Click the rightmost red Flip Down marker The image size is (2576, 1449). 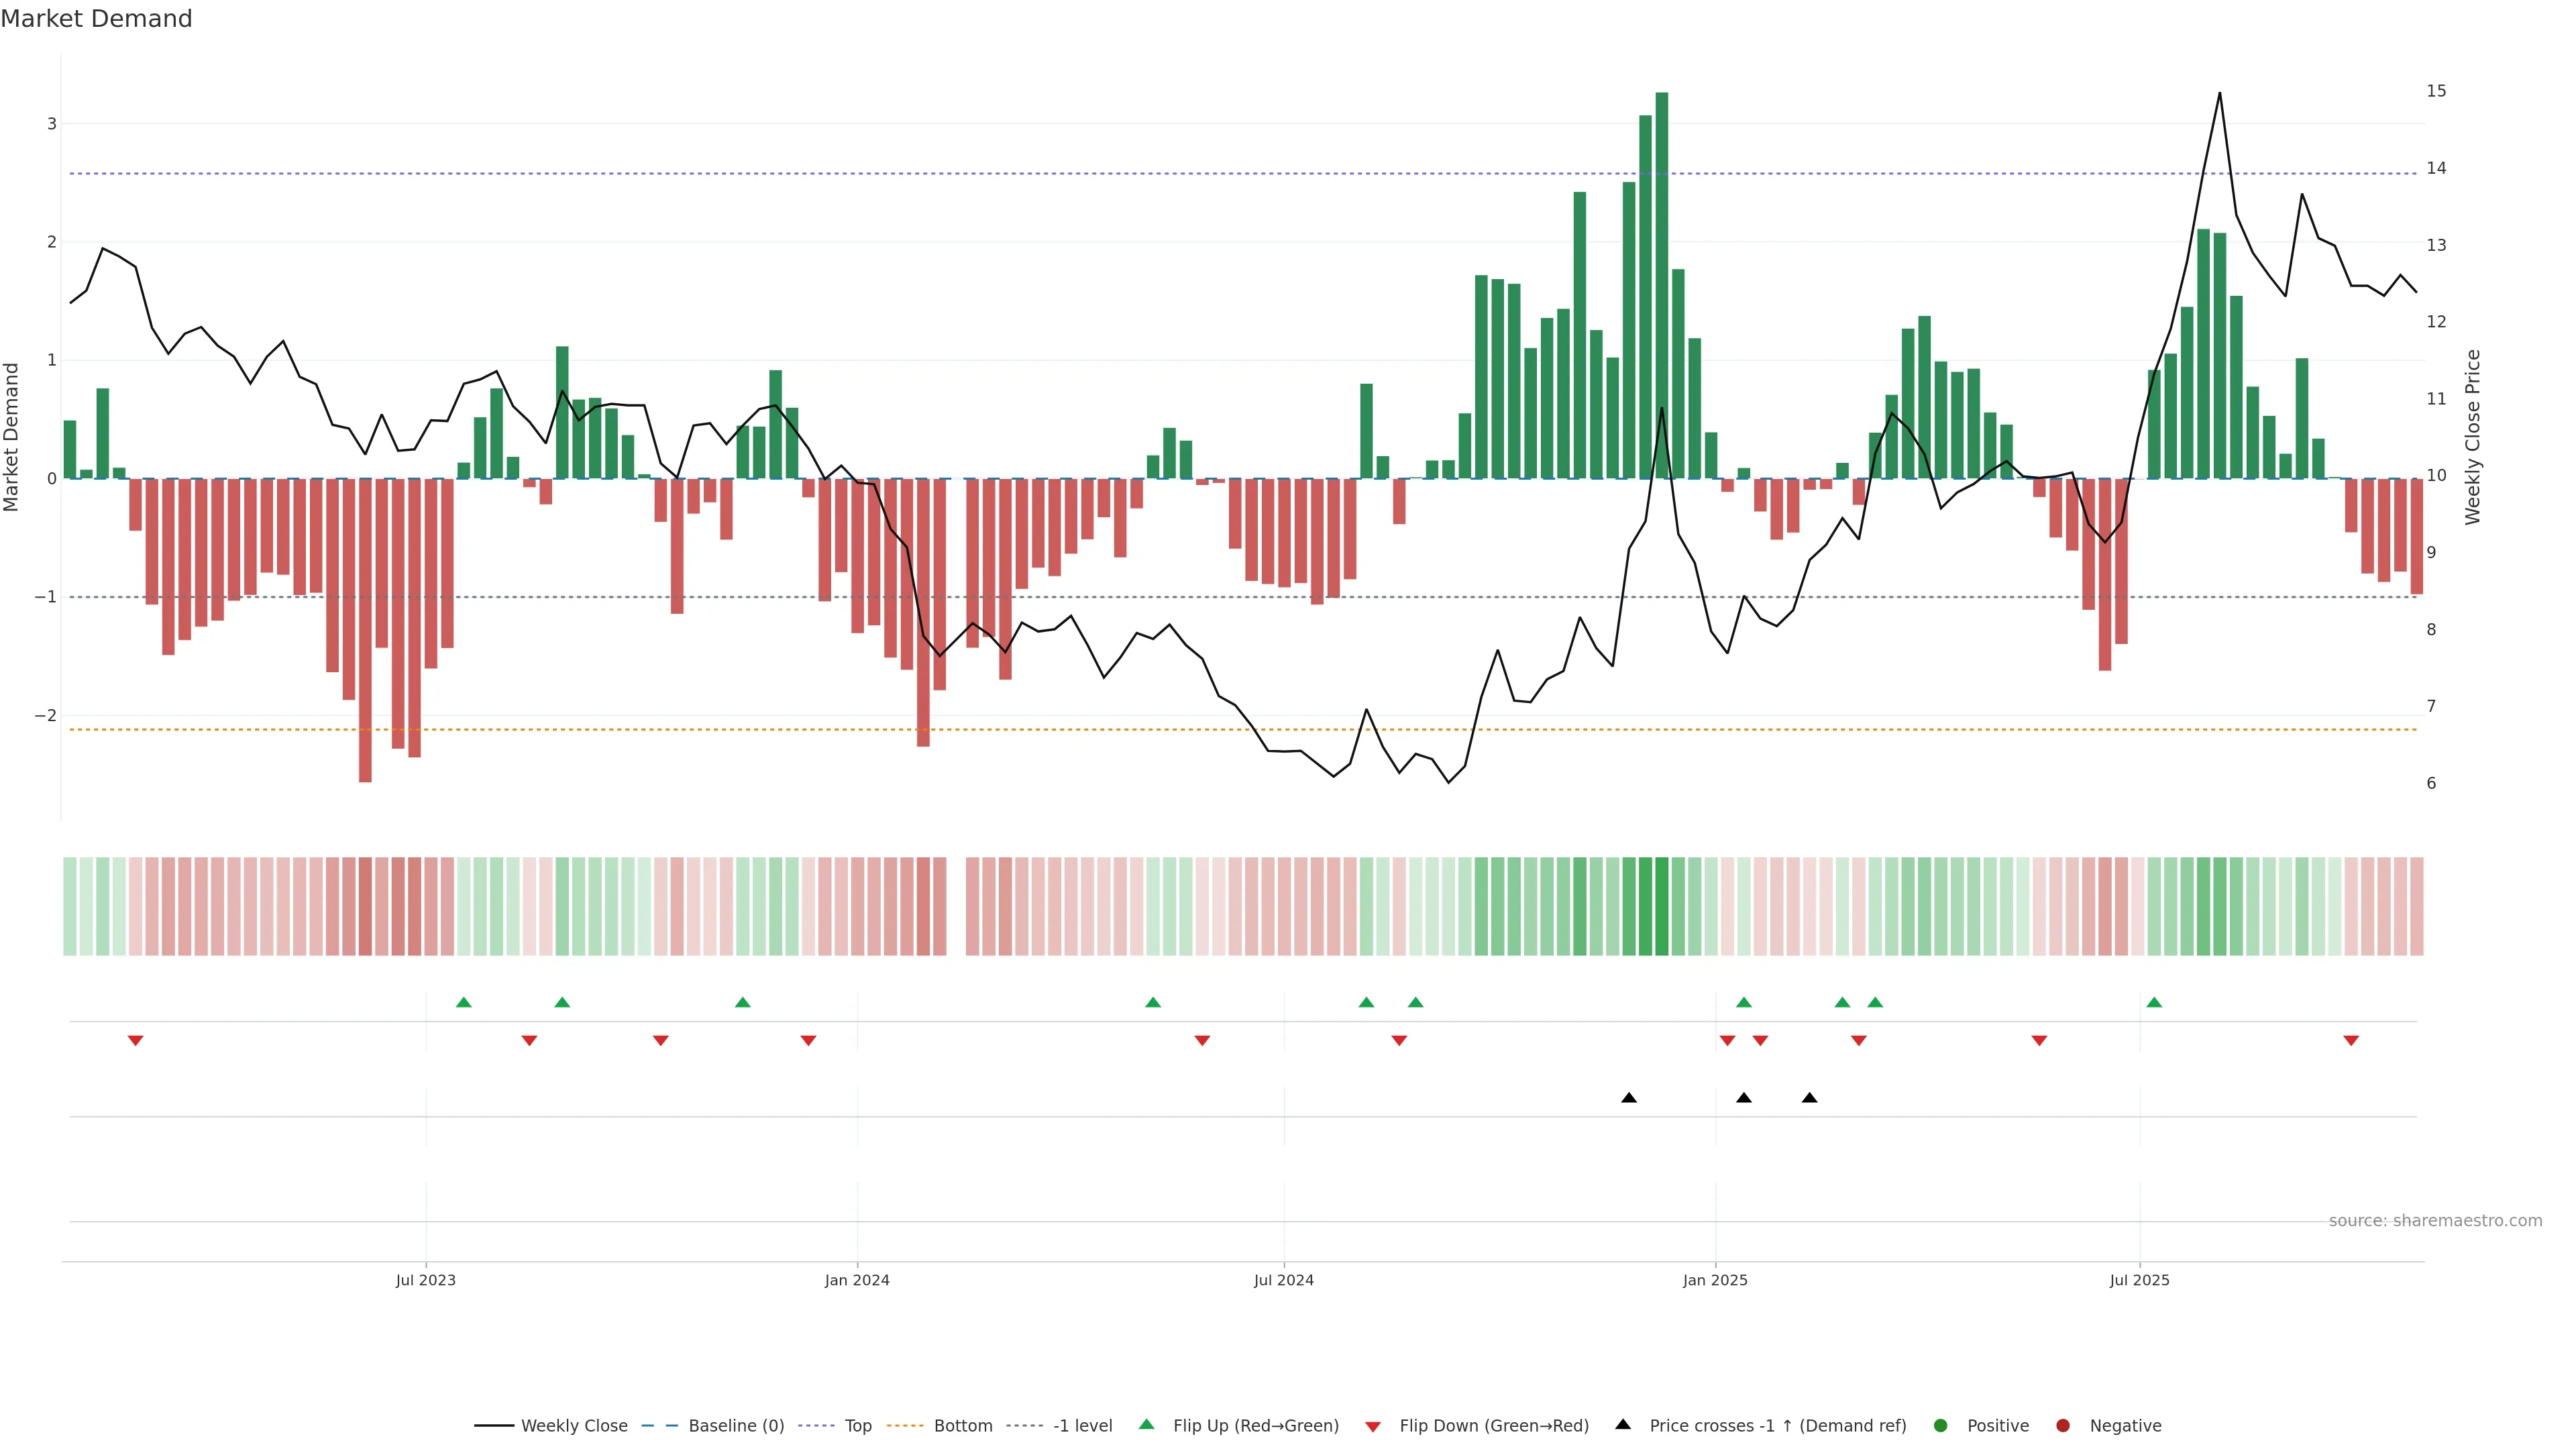2351,1041
